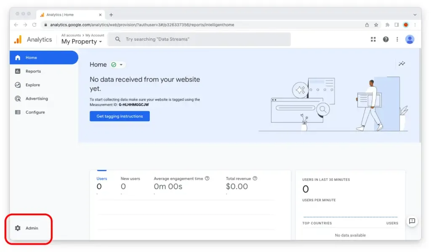Click the Users metric active indicator bar

pyautogui.click(x=101, y=170)
